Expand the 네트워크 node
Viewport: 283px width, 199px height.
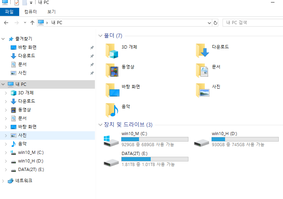pos(3,181)
